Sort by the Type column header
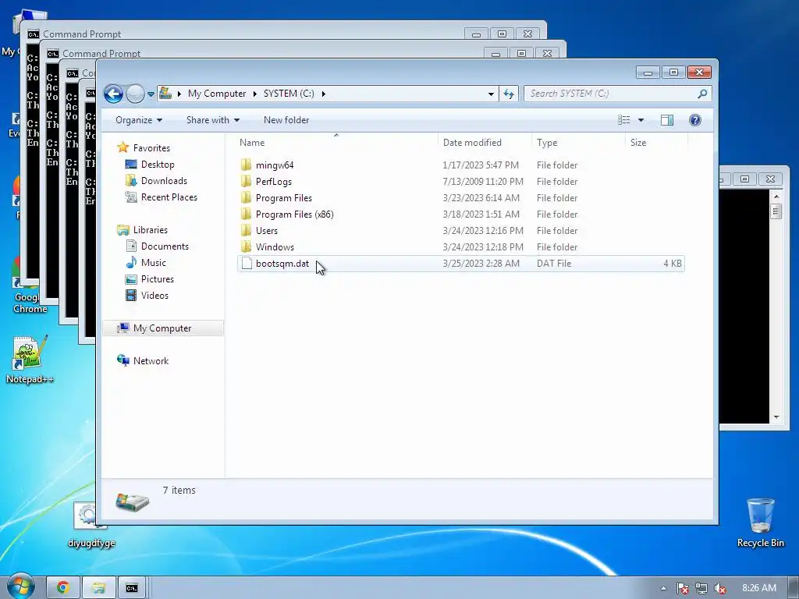The width and height of the screenshot is (799, 599). pyautogui.click(x=578, y=143)
